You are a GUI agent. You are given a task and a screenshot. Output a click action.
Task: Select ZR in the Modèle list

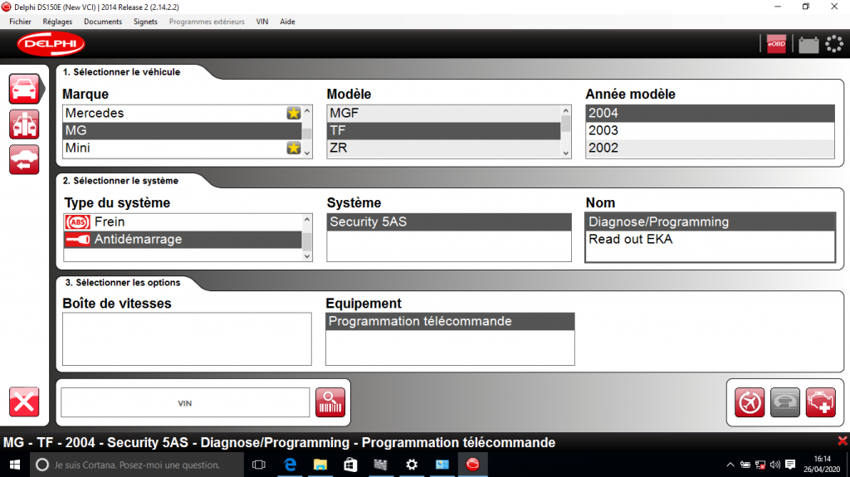tap(444, 148)
